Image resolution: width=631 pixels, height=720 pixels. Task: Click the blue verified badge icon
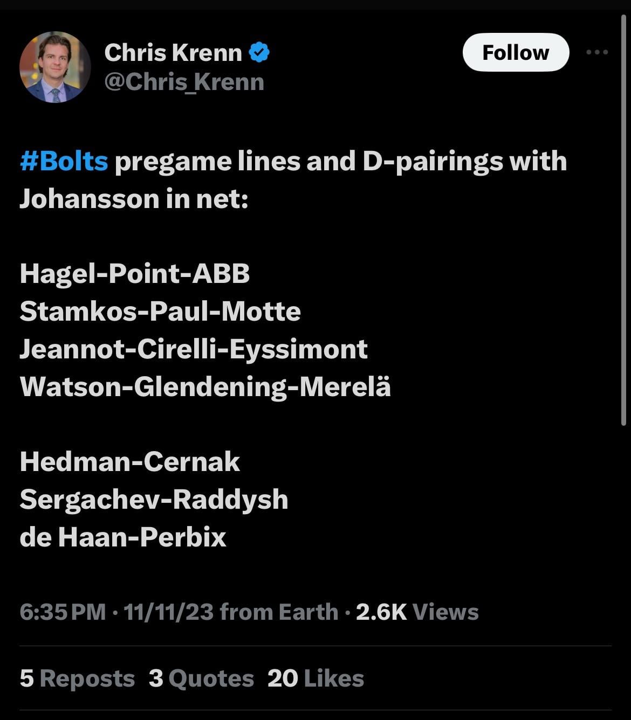pos(259,53)
